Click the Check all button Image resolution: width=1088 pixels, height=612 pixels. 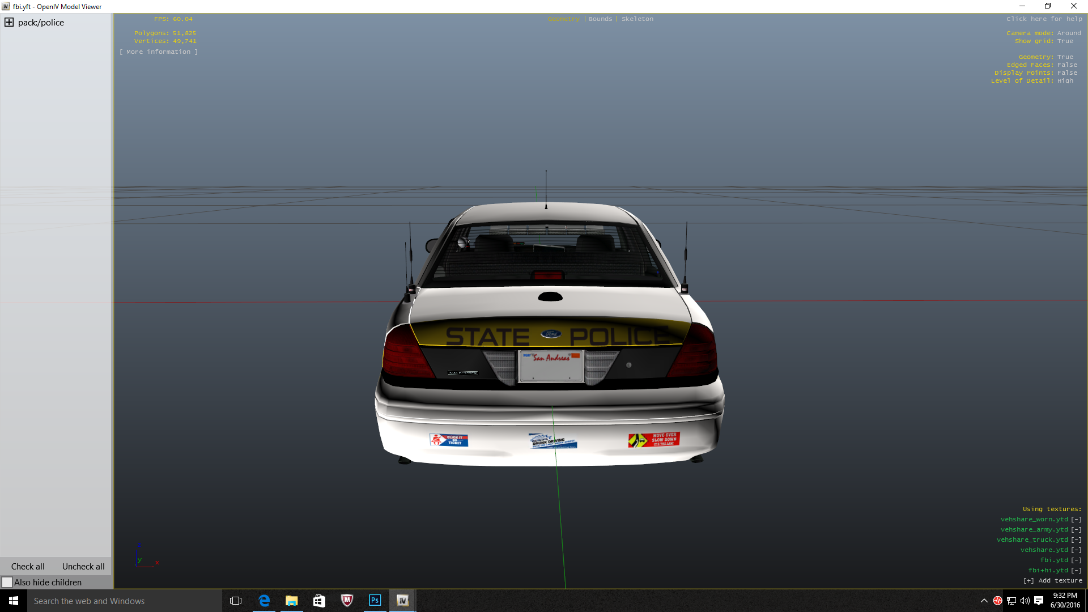[x=28, y=567]
